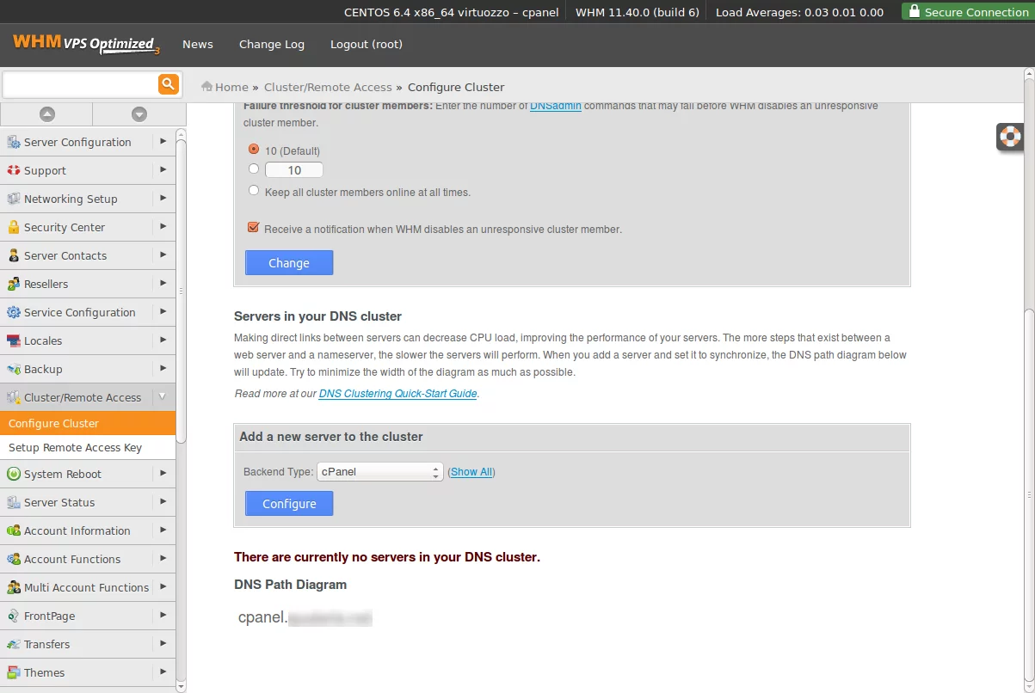
Task: Click the Security Center padlock icon
Action: click(x=13, y=227)
